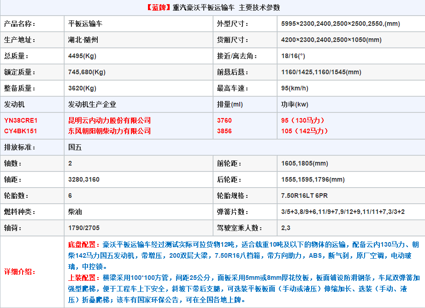The image size is (425, 308).
Task: Select power value '95（130马力）'
Action: point(303,120)
